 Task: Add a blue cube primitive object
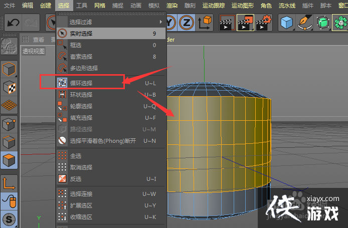point(287,23)
